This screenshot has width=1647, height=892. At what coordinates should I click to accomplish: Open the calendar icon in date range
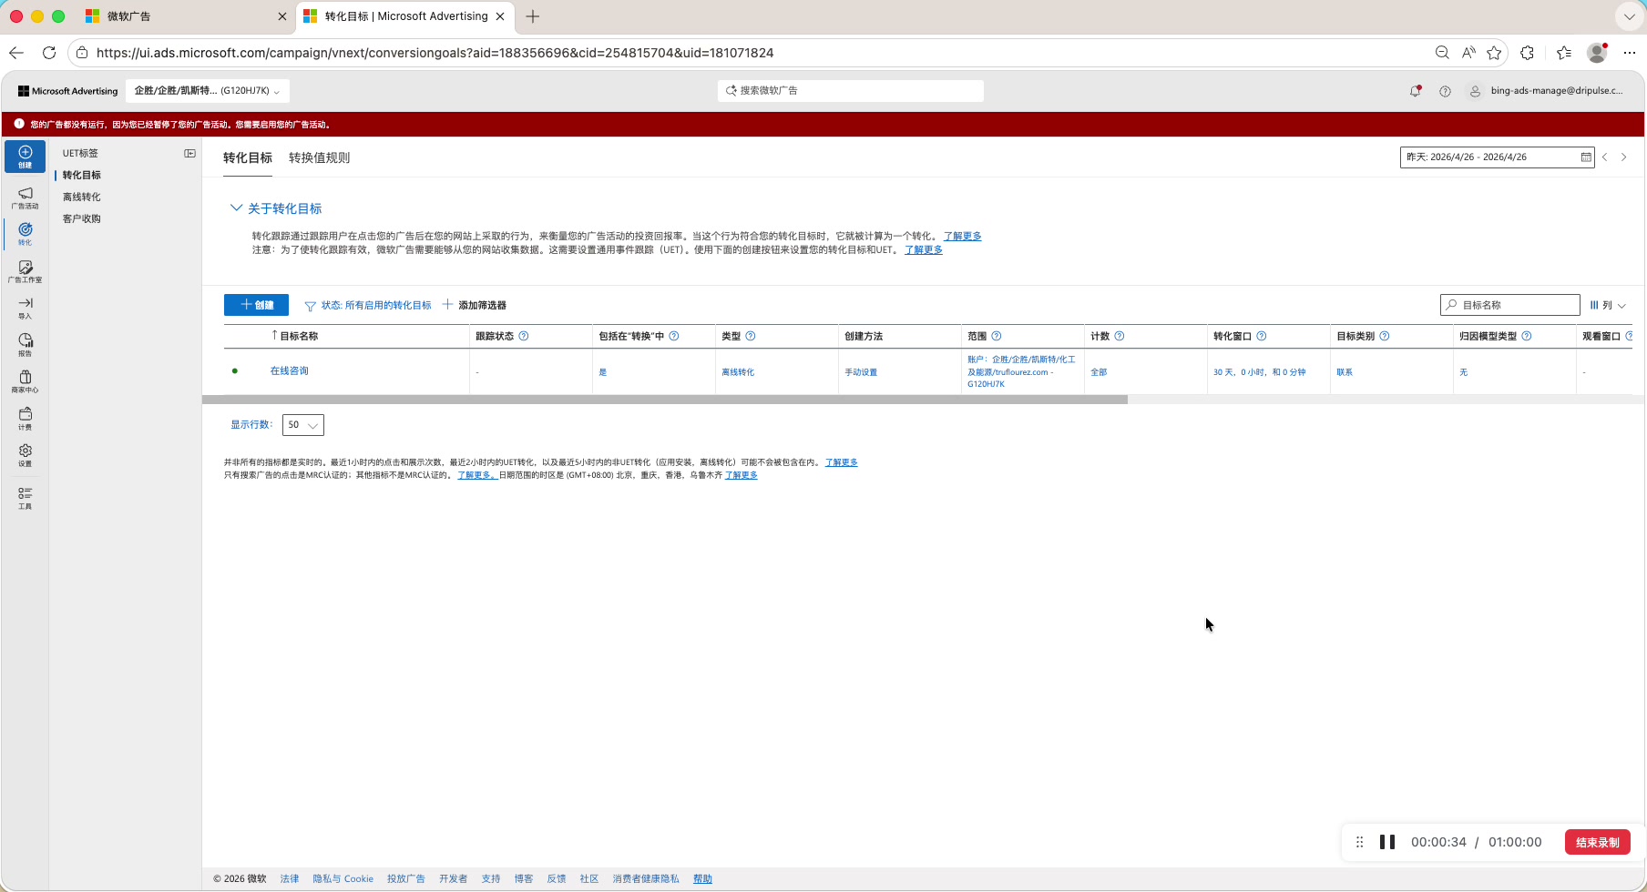tap(1586, 157)
